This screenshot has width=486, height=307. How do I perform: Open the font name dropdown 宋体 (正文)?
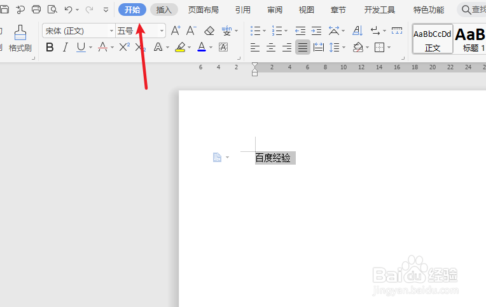111,31
